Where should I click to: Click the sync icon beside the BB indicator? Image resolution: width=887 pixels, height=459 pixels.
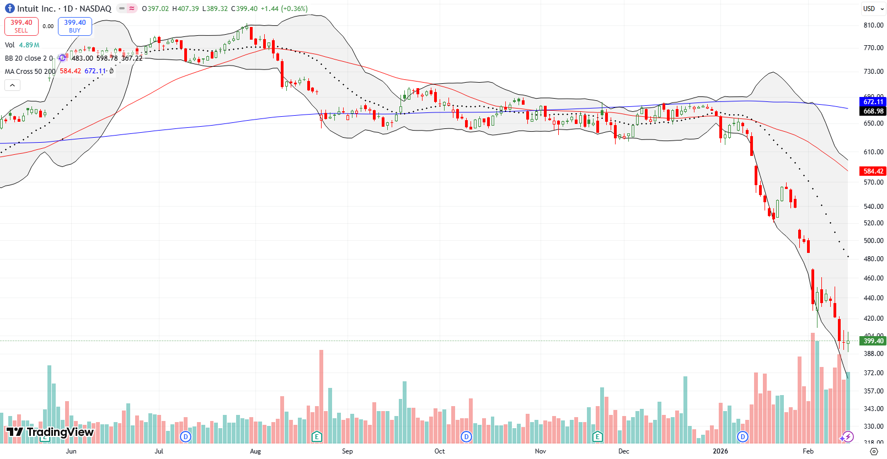click(x=62, y=58)
